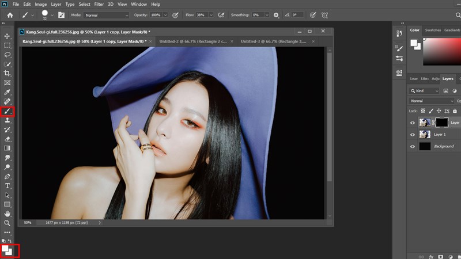Switch to the Swatches panel tab
461x259 pixels.
pyautogui.click(x=433, y=30)
